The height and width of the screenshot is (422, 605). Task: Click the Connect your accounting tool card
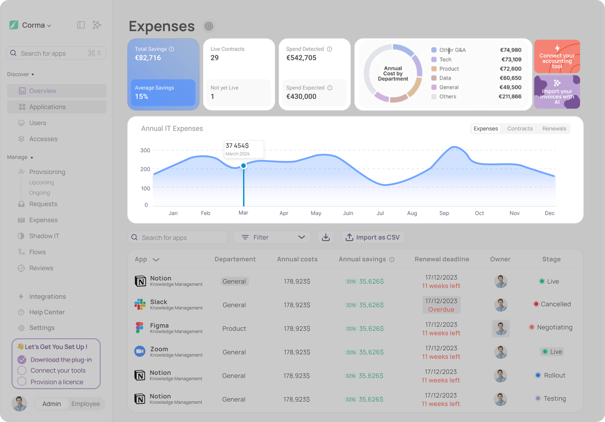point(557,56)
